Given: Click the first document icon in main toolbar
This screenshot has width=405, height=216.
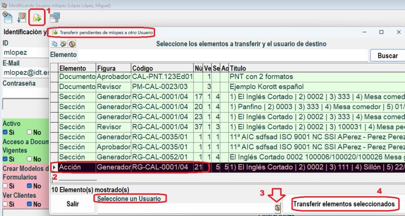Looking at the screenshot, I should [x=7, y=18].
